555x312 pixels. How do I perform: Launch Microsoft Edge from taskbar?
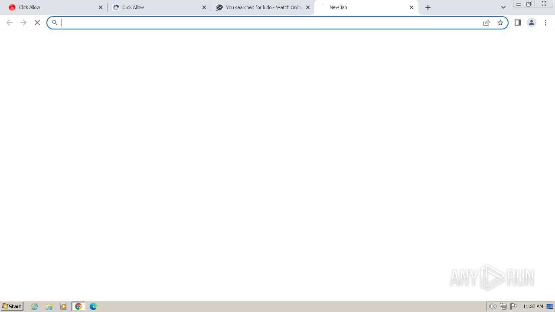point(93,306)
